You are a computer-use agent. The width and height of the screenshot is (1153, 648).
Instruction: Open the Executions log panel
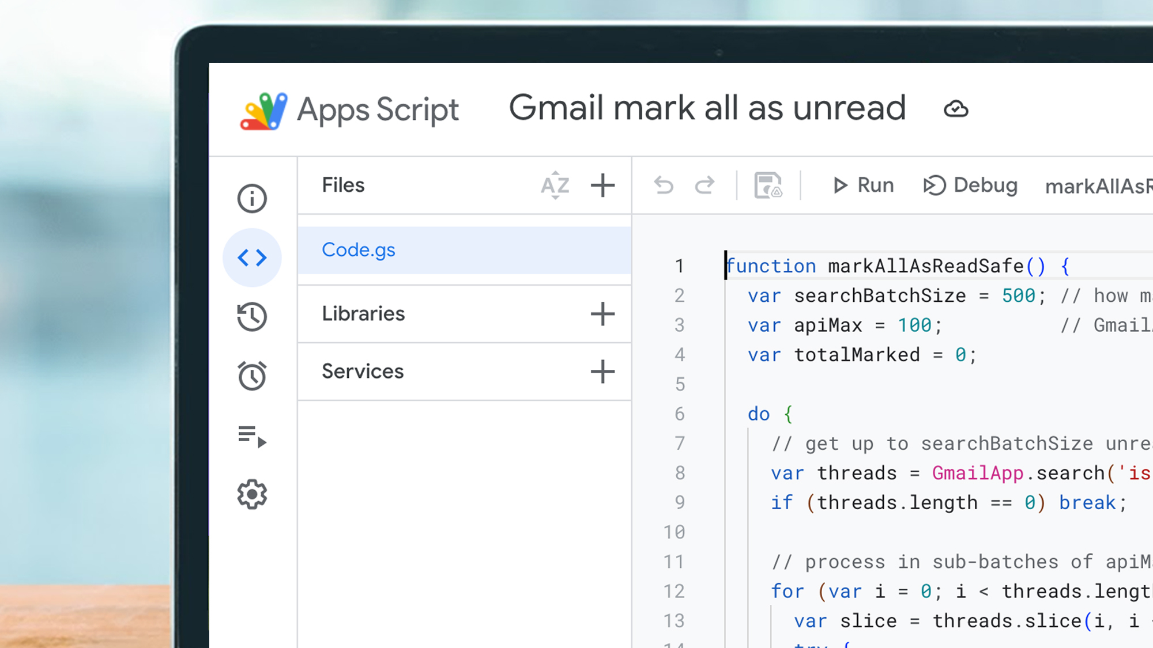coord(252,436)
